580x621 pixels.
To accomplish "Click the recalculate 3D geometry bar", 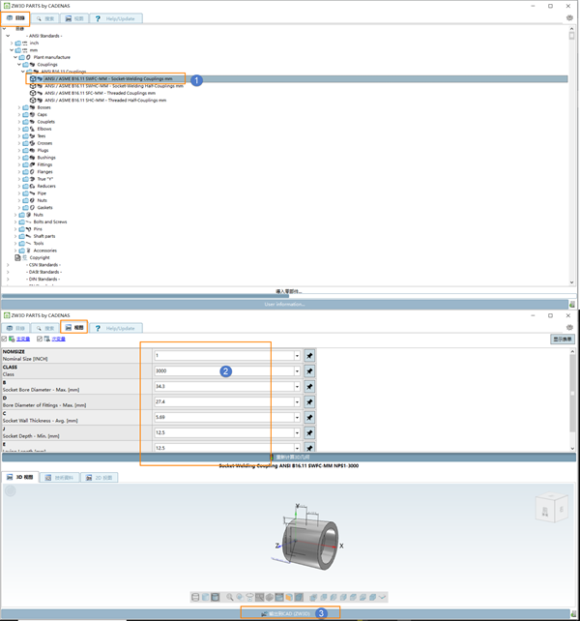I will [289, 457].
